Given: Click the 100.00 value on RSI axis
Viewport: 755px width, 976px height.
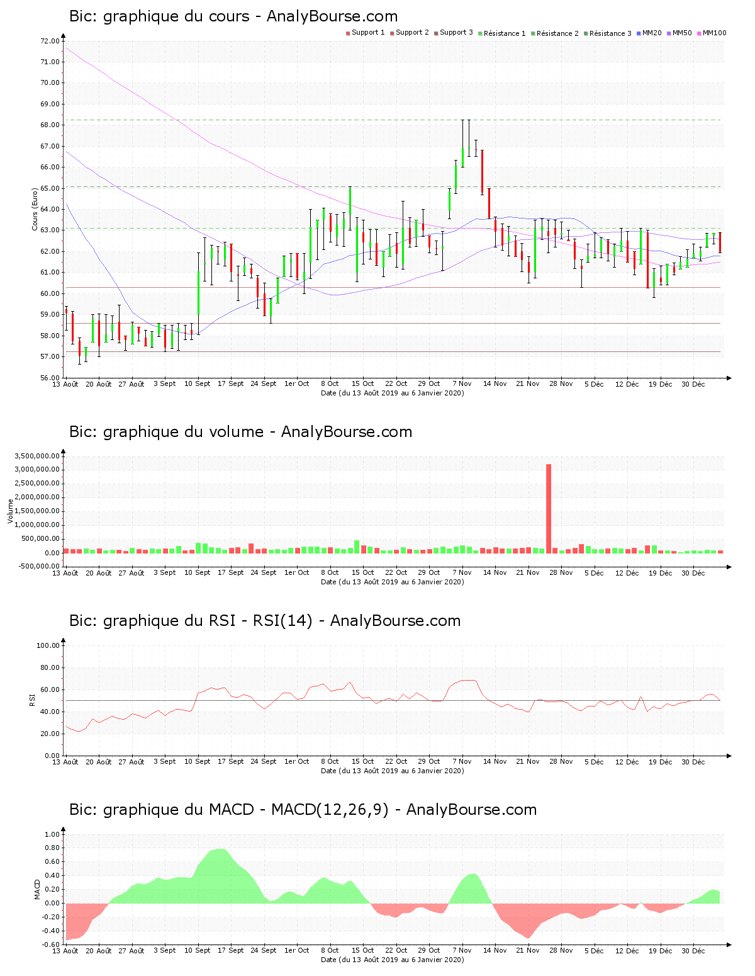Looking at the screenshot, I should 48,645.
